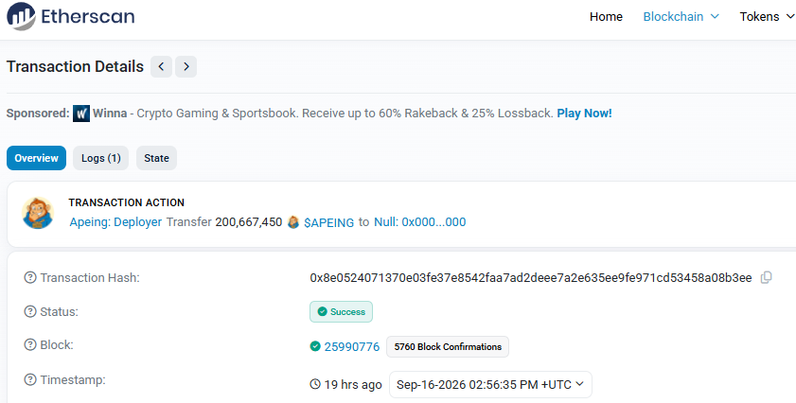The height and width of the screenshot is (403, 796).
Task: Go to previous transaction arrow
Action: 162,66
